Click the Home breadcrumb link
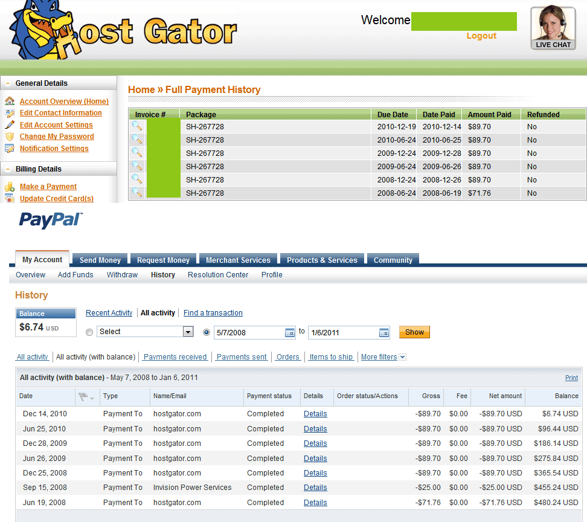Image resolution: width=587 pixels, height=522 pixels. [141, 90]
